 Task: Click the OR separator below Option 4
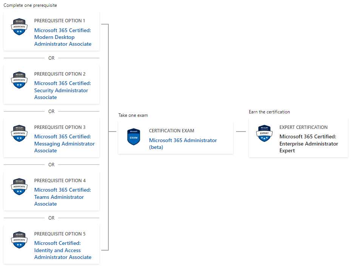51,218
